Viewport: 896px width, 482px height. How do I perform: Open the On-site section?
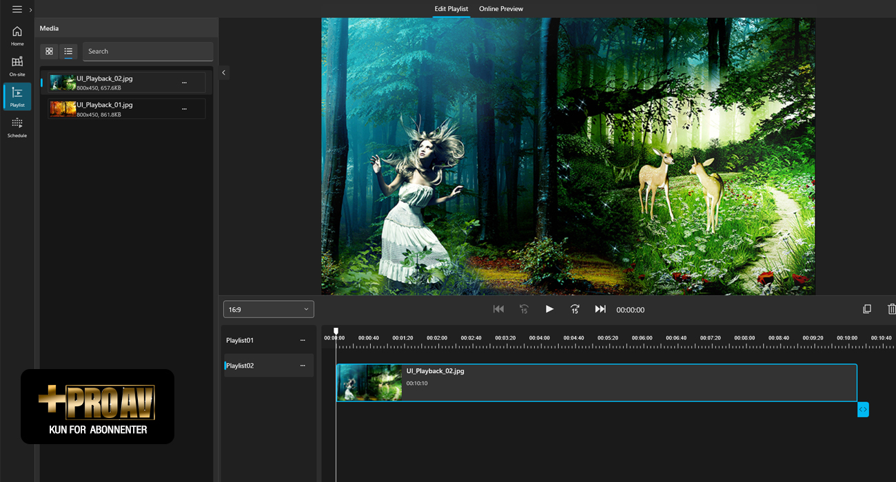[17, 66]
